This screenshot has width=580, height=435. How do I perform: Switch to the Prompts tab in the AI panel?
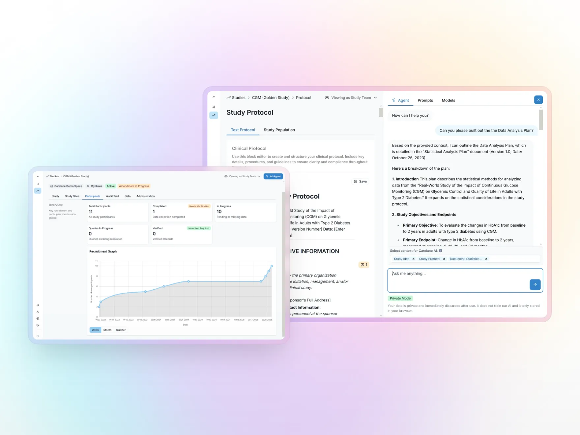(425, 100)
